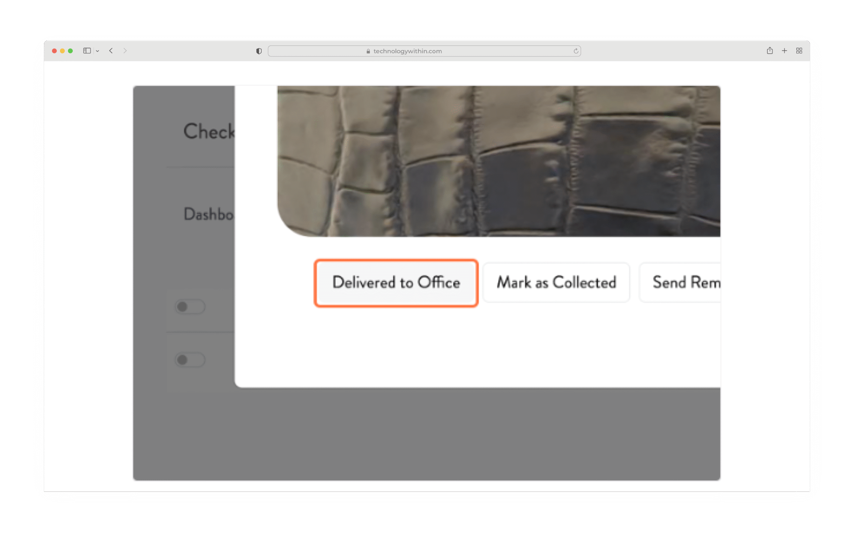Enable the lower toggle switch

click(190, 359)
